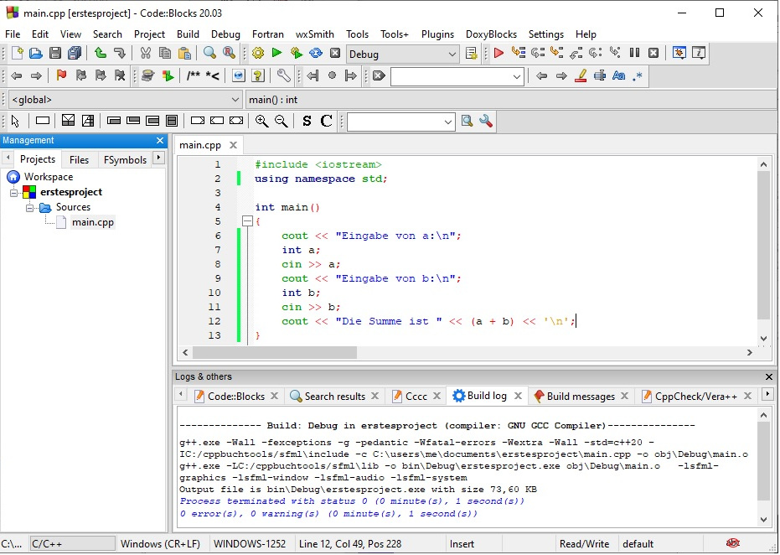Viewport: 780px width, 555px height.
Task: Switch Insert mode in the status bar
Action: tap(462, 543)
